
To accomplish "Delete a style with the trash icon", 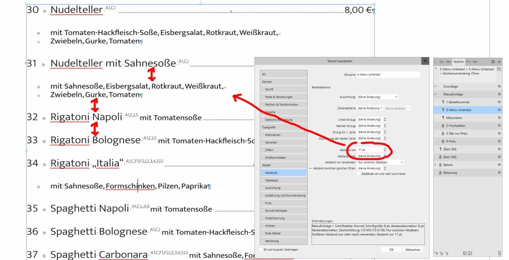I will point(499,253).
